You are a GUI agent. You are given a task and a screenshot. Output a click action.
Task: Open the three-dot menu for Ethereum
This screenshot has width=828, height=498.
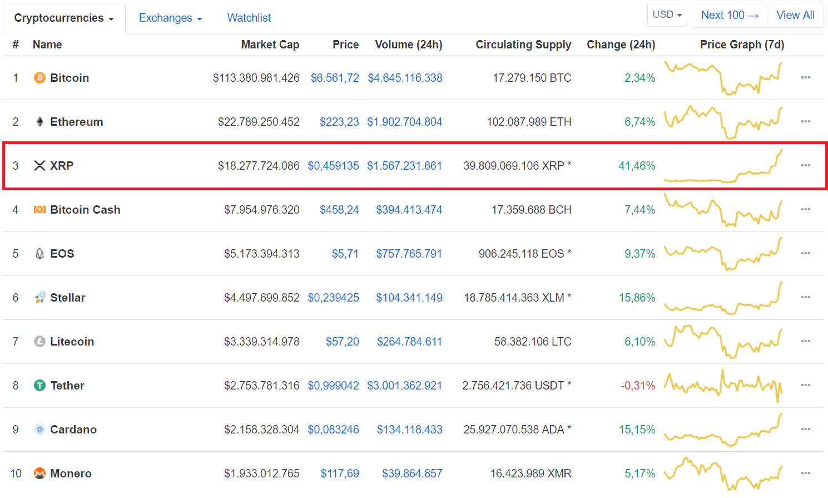[806, 121]
